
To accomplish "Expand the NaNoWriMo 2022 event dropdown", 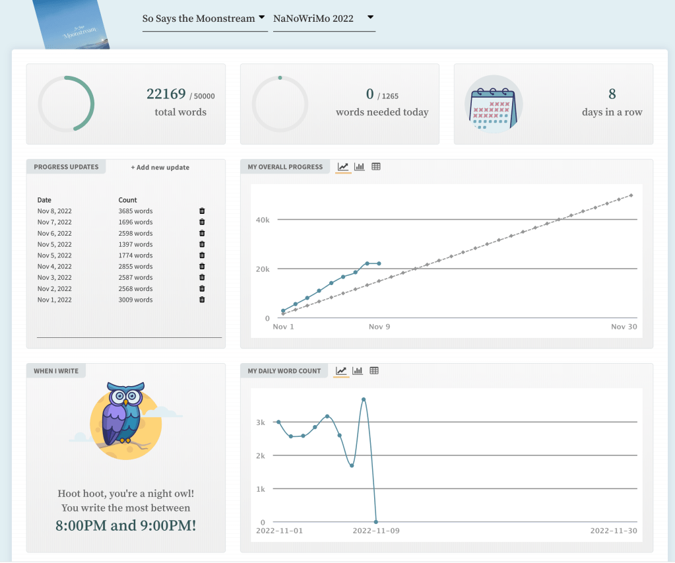I will pyautogui.click(x=323, y=18).
